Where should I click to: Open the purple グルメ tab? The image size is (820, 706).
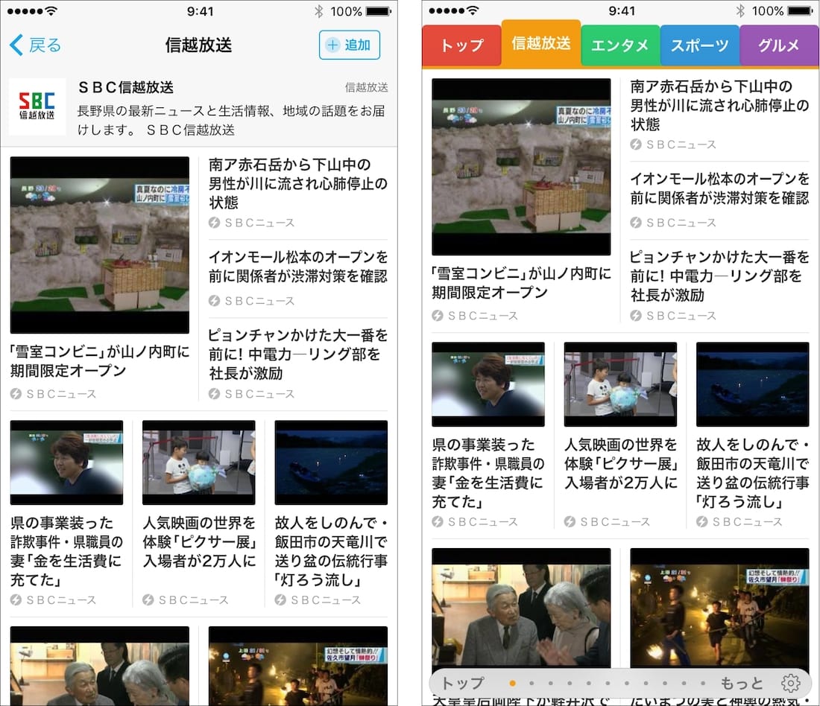pyautogui.click(x=779, y=45)
